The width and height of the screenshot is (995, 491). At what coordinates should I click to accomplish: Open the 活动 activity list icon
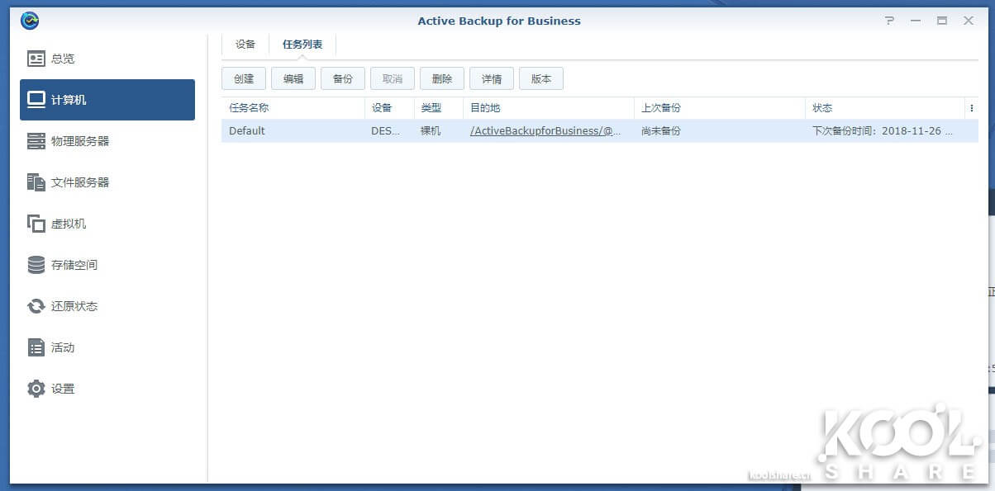[x=36, y=347]
